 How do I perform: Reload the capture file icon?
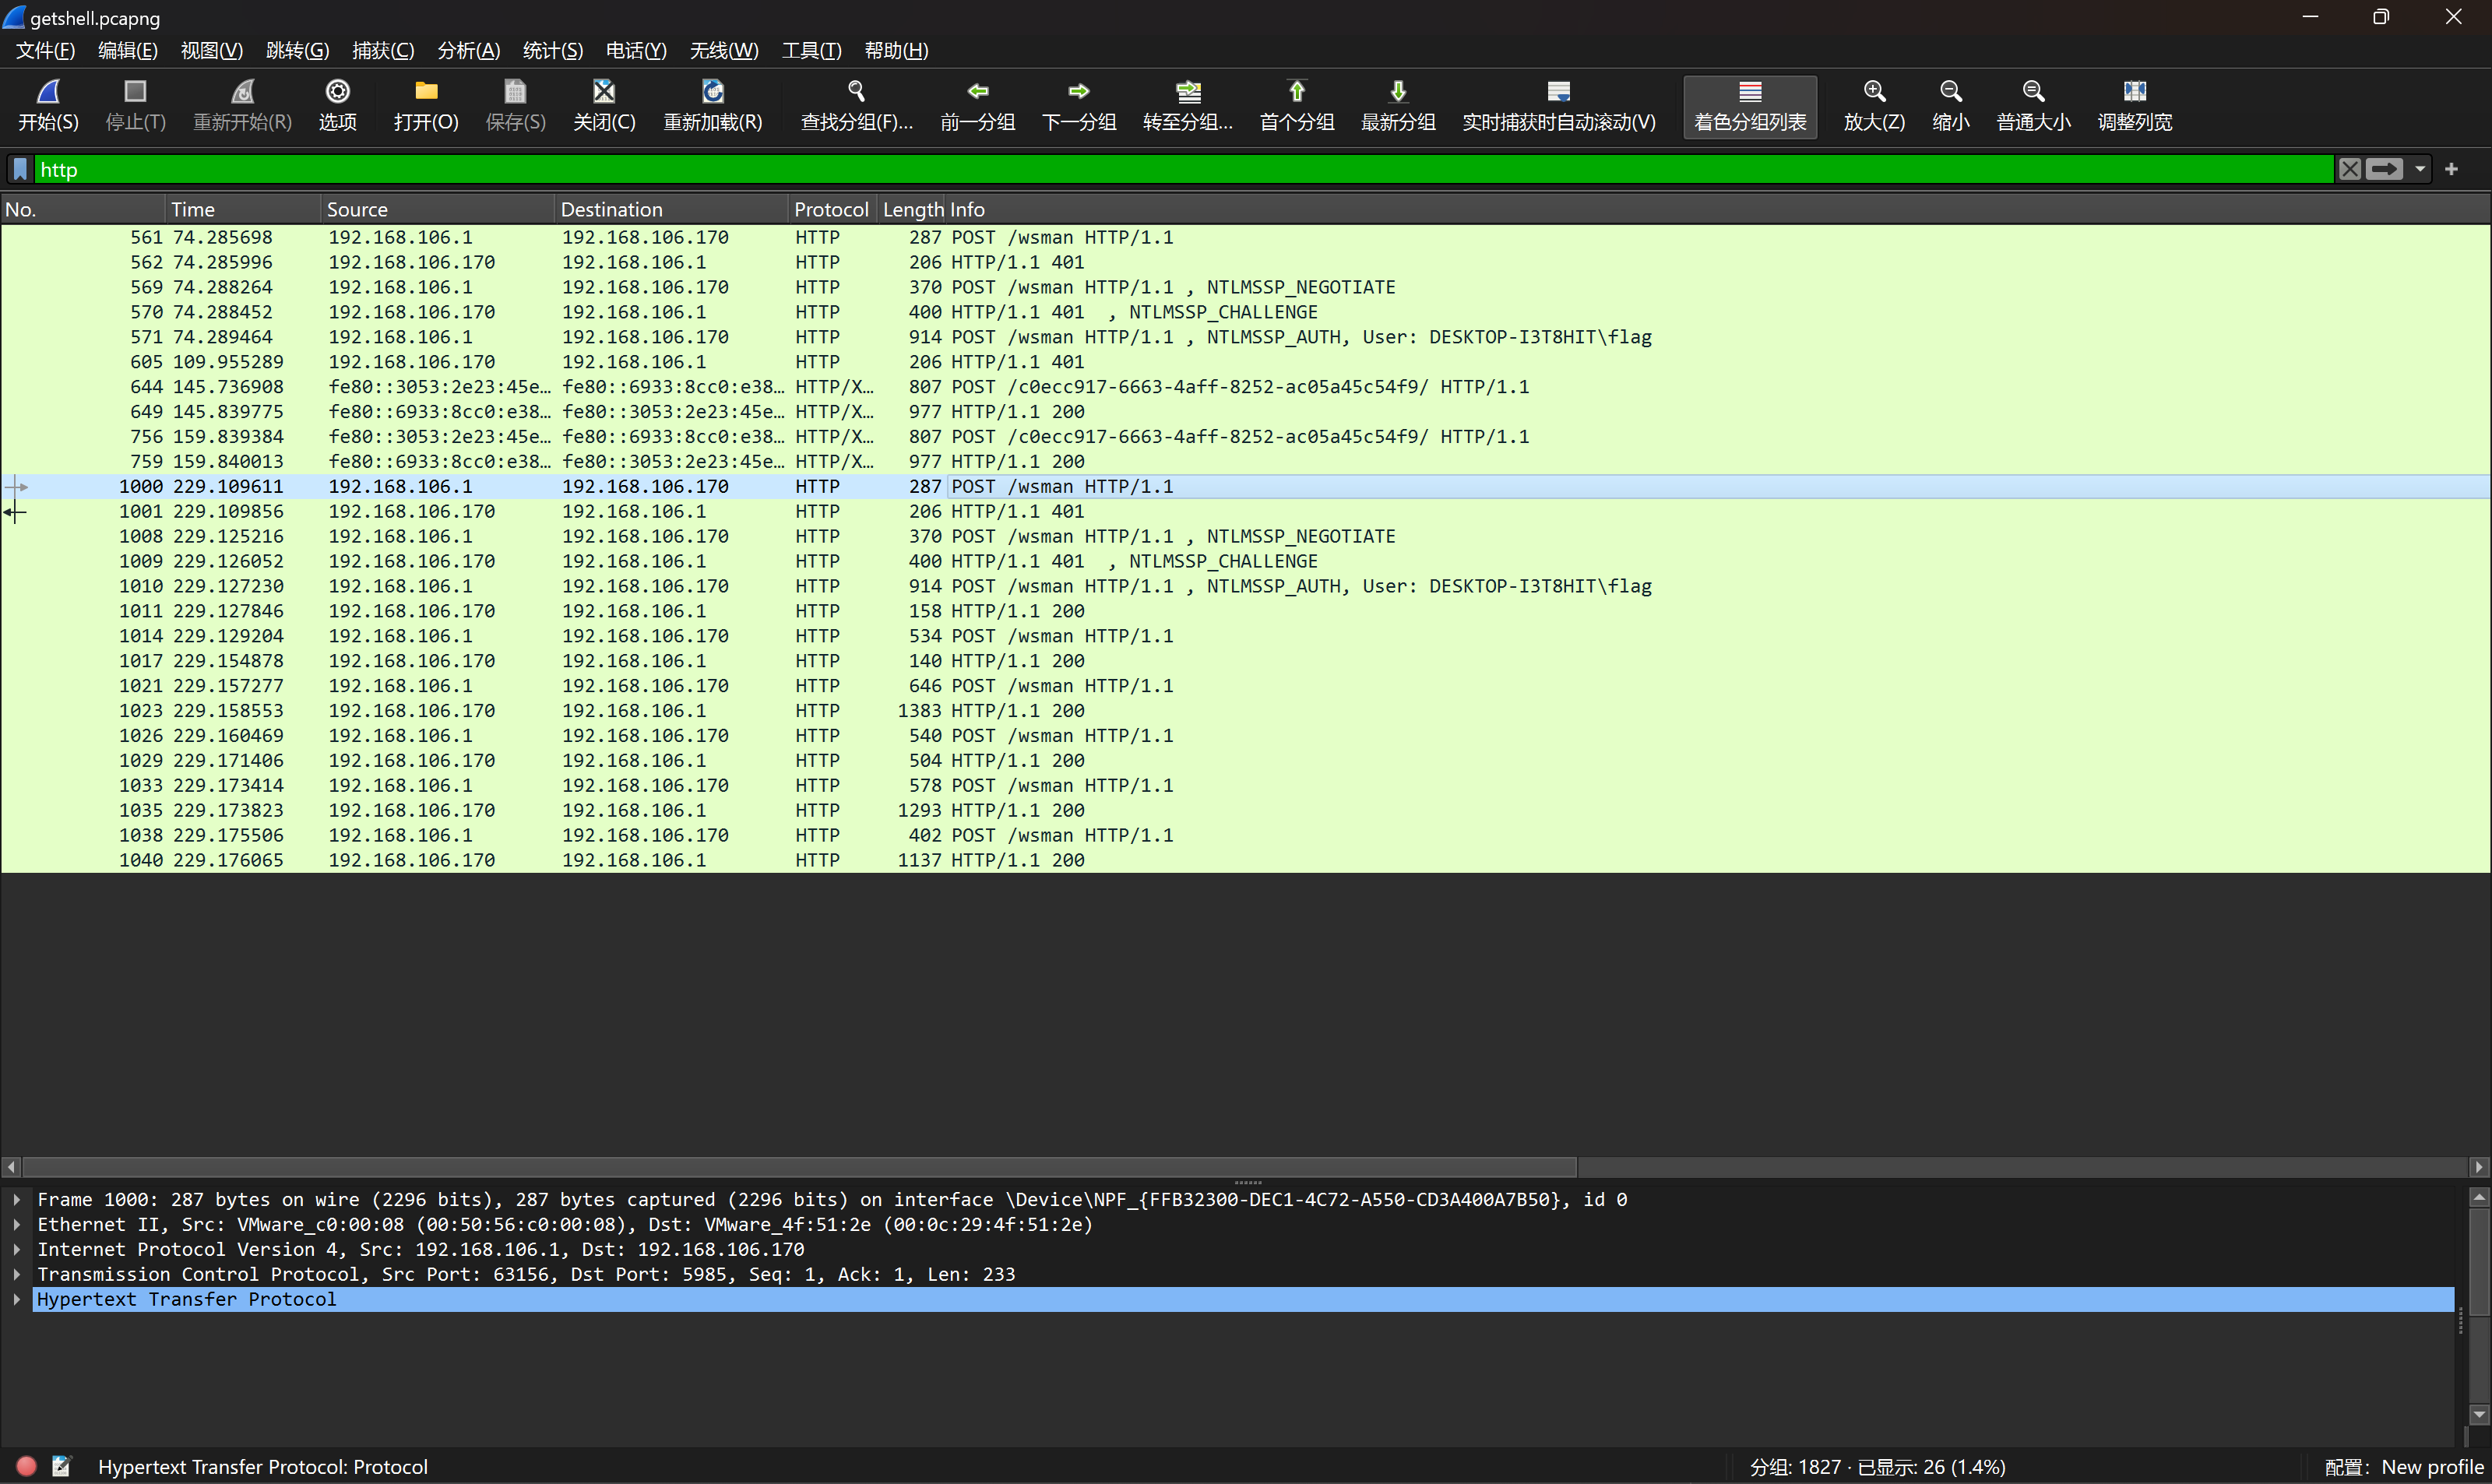(712, 92)
